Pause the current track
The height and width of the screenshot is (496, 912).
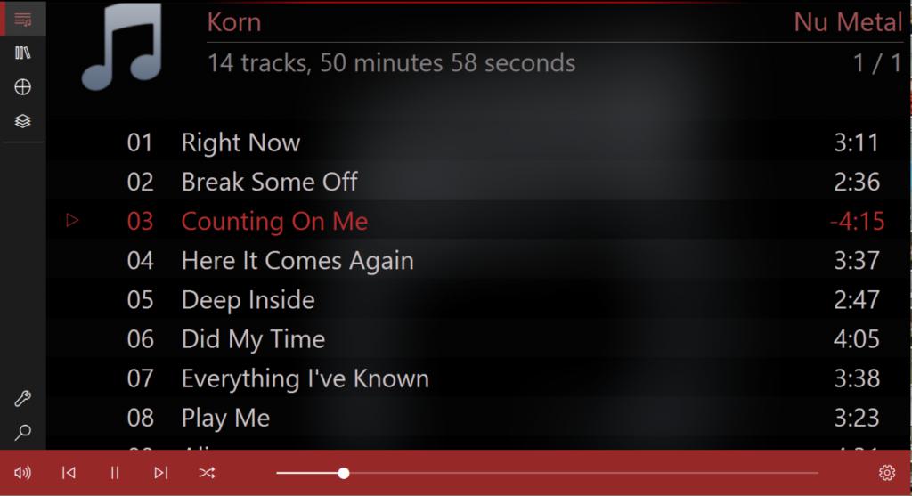pyautogui.click(x=115, y=473)
